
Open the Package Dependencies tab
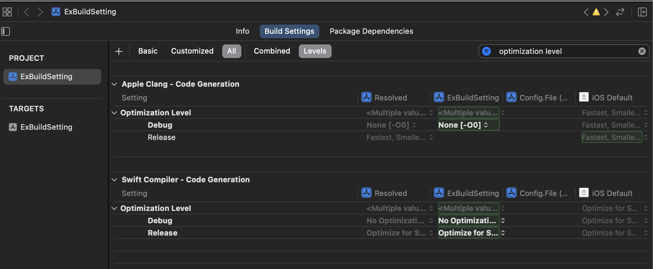[371, 31]
